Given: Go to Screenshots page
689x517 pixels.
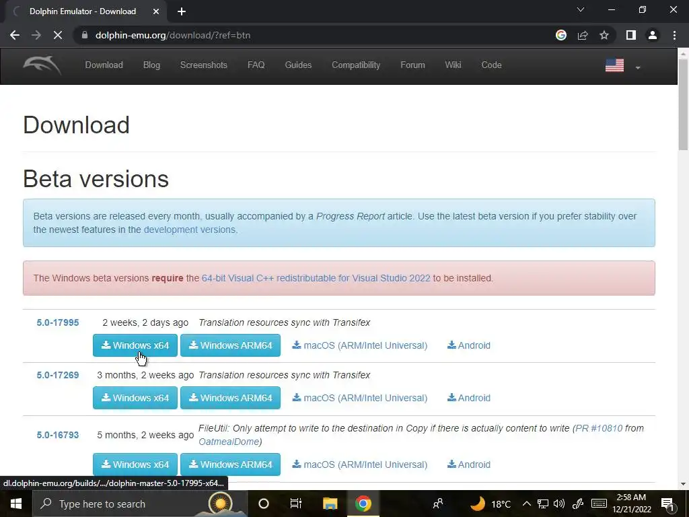Looking at the screenshot, I should coord(204,65).
